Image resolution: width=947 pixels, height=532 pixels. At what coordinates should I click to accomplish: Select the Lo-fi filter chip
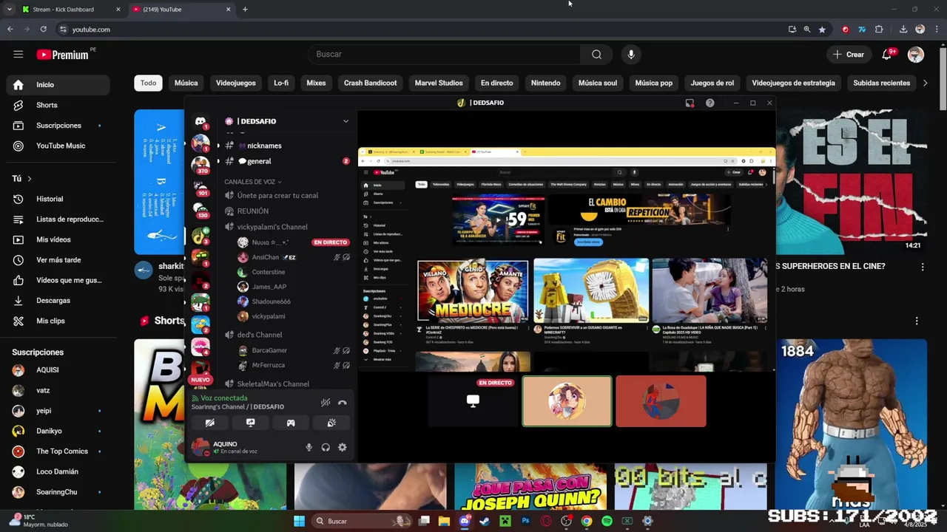coord(281,83)
